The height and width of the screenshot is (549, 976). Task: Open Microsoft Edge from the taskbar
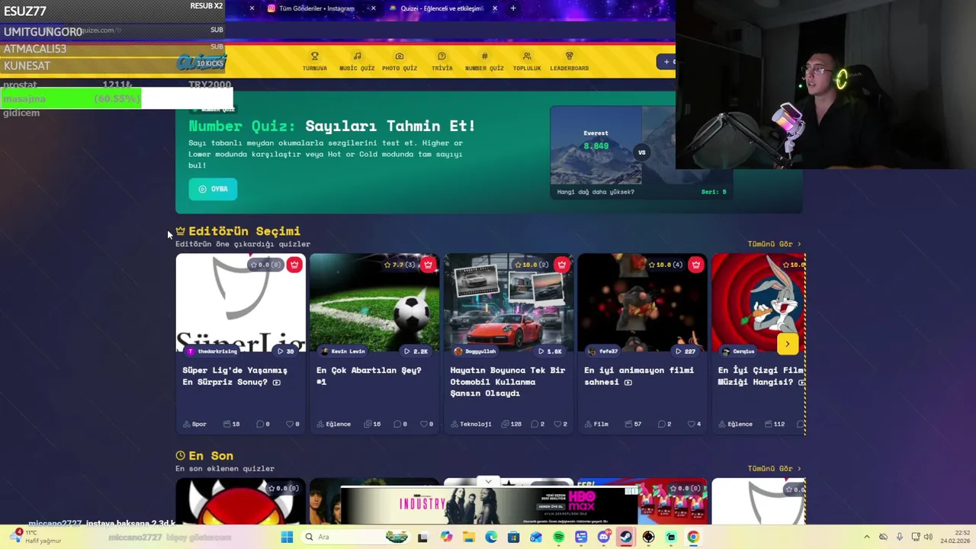[491, 537]
